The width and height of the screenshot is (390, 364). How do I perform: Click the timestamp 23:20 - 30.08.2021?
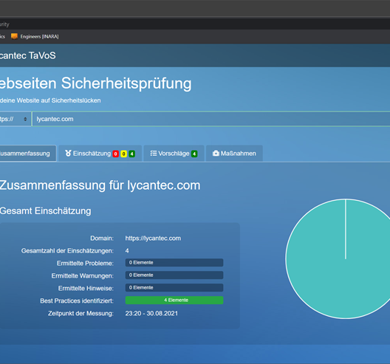point(151,313)
